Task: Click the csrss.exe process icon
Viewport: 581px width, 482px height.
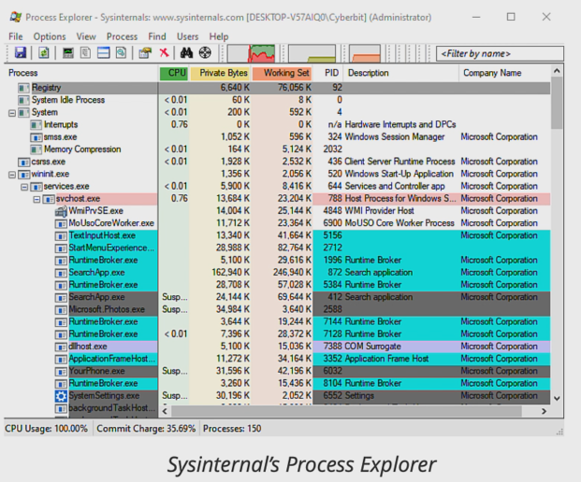Action: click(23, 162)
